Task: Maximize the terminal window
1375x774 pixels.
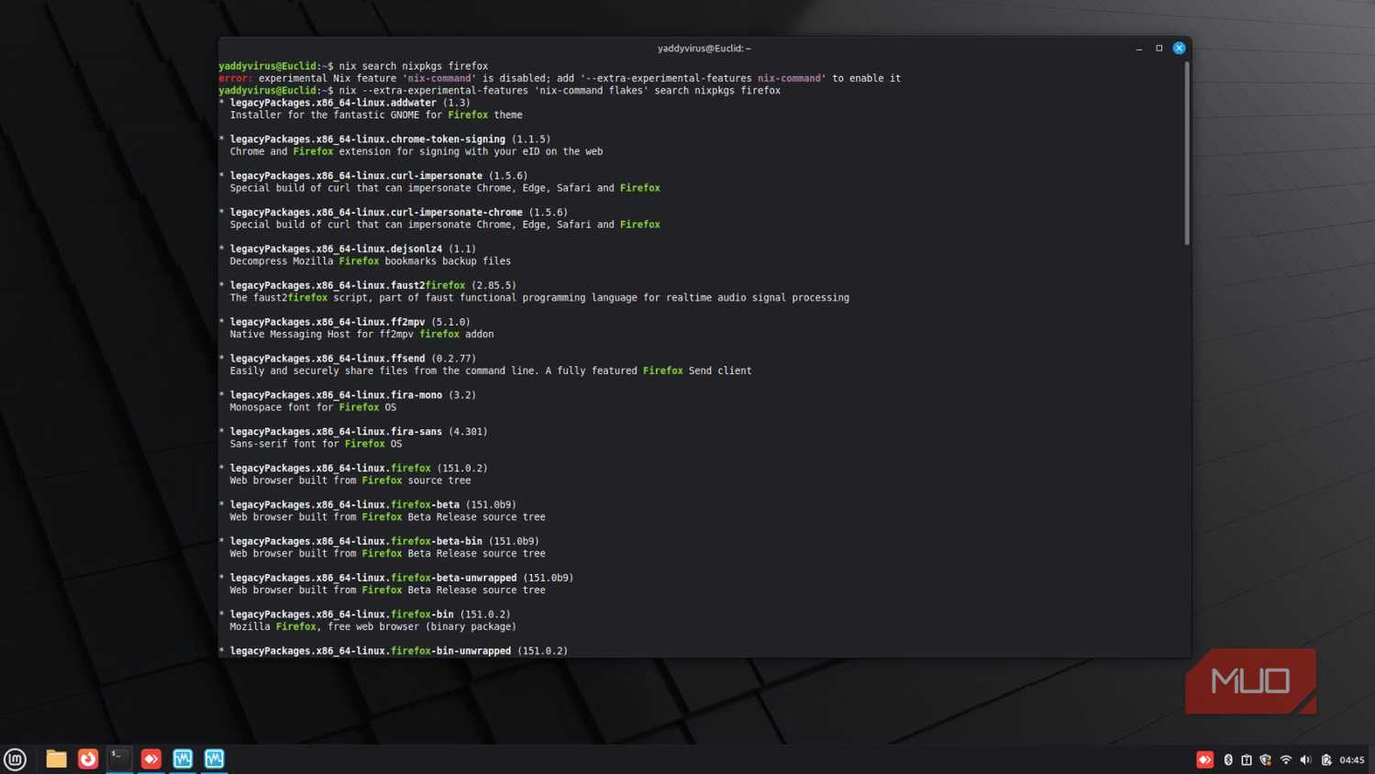Action: click(1159, 49)
